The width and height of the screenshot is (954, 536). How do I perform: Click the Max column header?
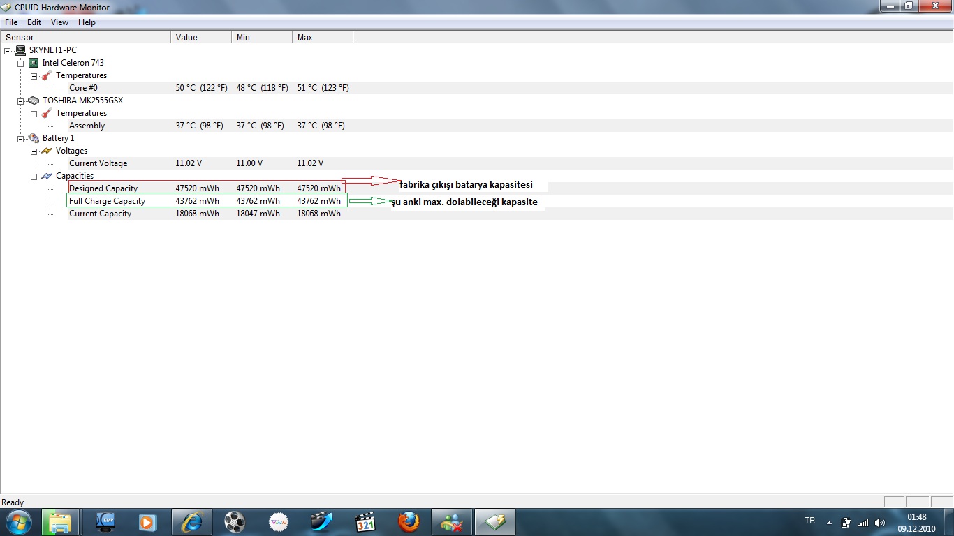pos(323,37)
